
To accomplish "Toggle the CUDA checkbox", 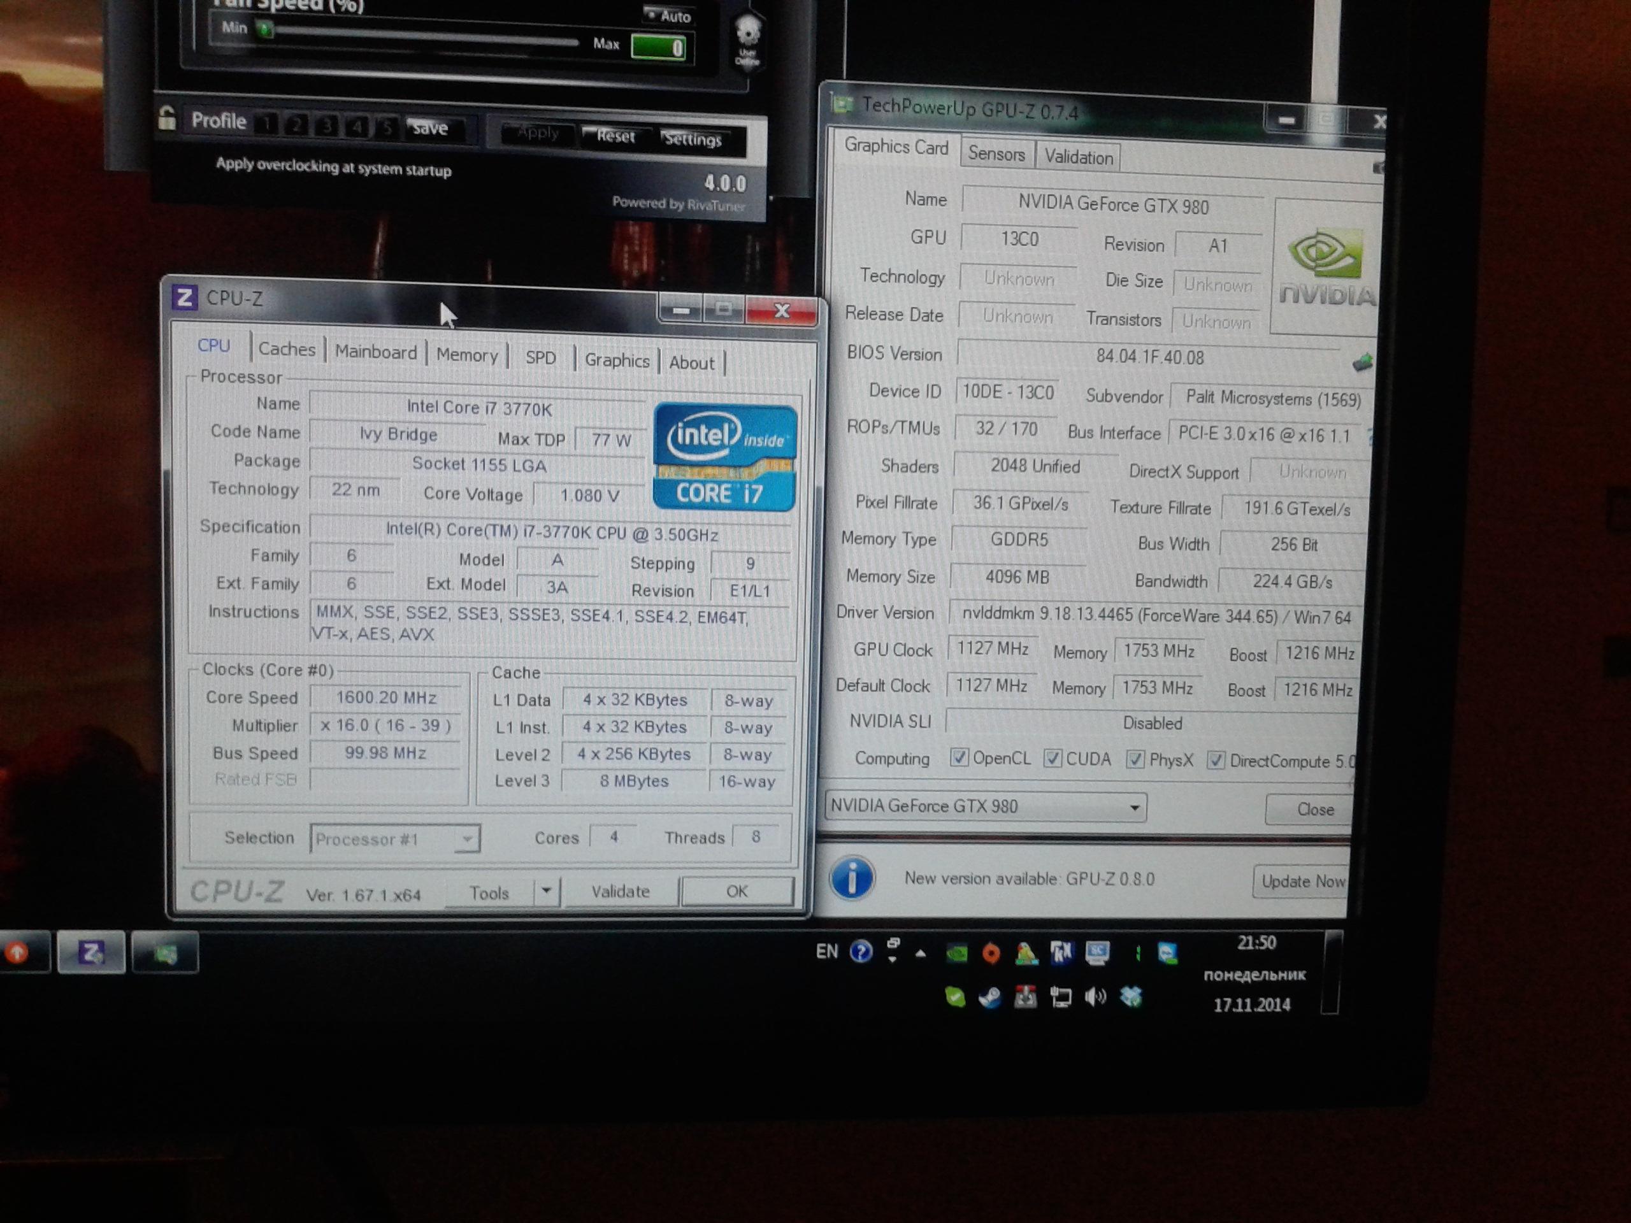I will (1053, 758).
